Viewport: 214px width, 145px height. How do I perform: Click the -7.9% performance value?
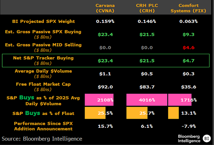pos(188,126)
